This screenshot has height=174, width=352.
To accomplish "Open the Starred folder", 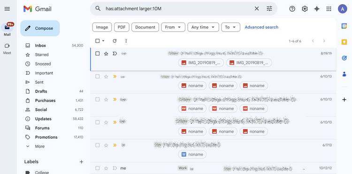I will click(54, 55).
